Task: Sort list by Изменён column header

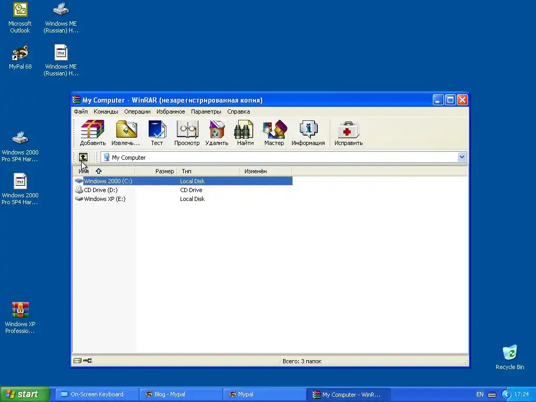Action: coord(265,171)
